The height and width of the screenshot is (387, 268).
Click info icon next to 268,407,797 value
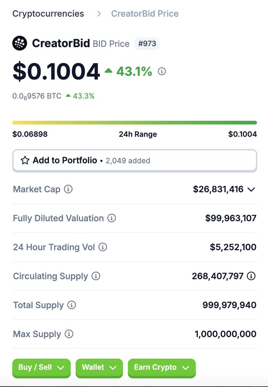click(251, 276)
